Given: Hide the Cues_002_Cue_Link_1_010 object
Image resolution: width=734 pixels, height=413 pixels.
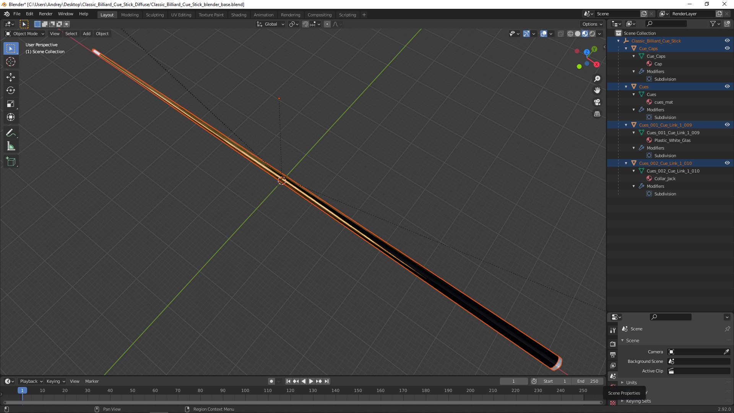Looking at the screenshot, I should point(727,163).
